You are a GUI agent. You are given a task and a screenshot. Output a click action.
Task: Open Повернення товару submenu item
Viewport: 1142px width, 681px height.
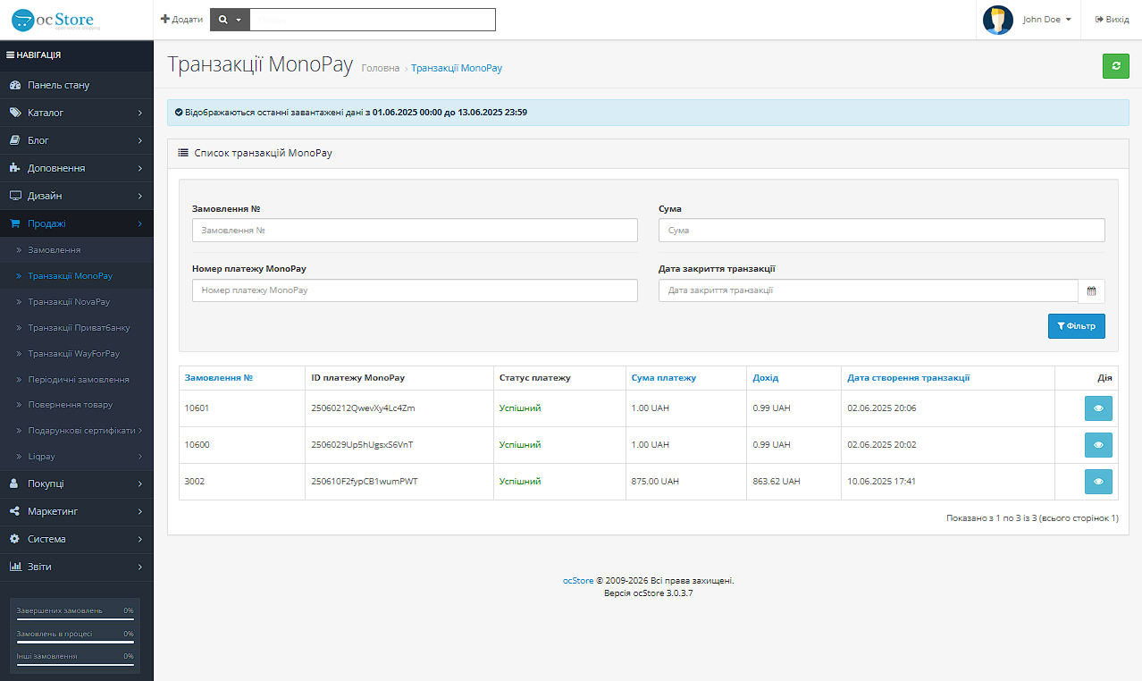pos(77,405)
